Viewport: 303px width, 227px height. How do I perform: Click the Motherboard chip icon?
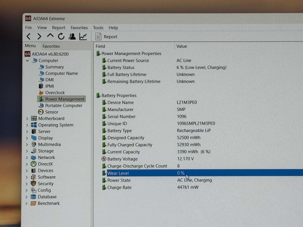[34, 118]
